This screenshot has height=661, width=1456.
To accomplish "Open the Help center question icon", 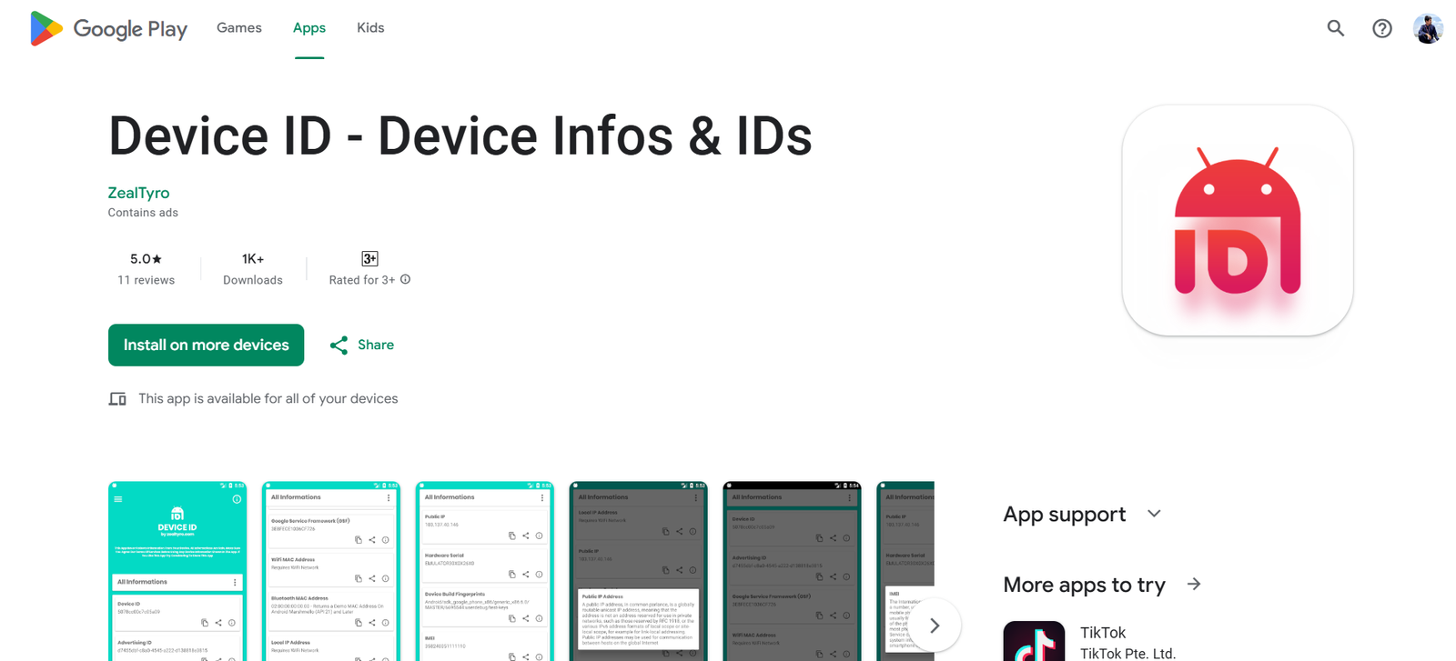I will 1381,28.
